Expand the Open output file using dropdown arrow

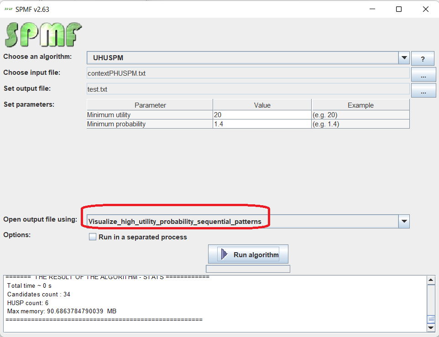point(404,222)
